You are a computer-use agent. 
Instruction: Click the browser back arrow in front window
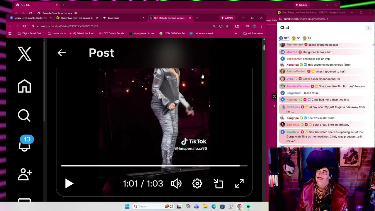[x=10, y=26]
